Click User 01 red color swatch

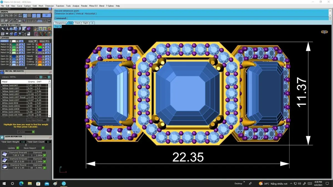pos(40,44)
